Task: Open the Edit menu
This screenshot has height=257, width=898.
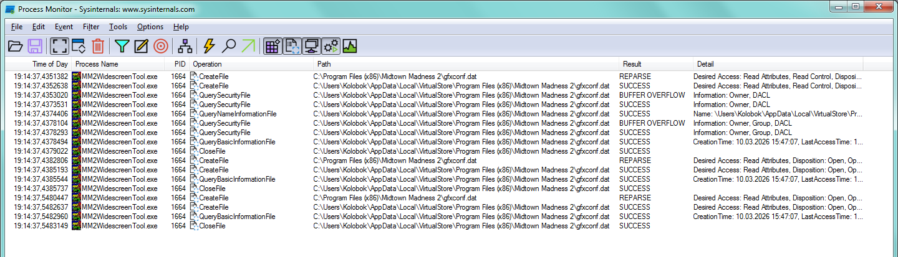Action: click(39, 27)
